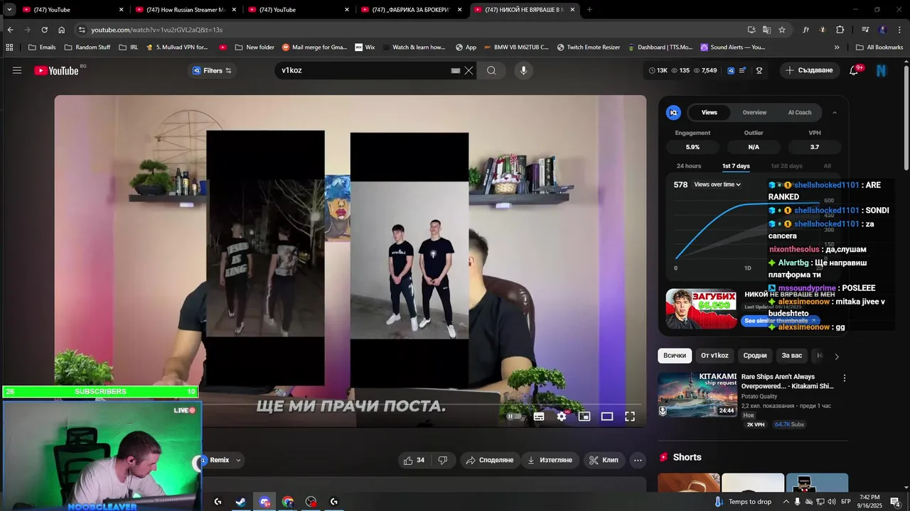Click the Клип clip button
The width and height of the screenshot is (910, 511).
(x=604, y=460)
